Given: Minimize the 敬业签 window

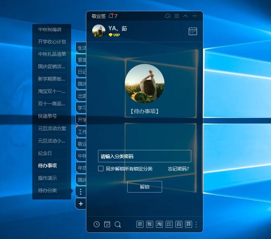Looking at the screenshot, I should [x=194, y=16].
